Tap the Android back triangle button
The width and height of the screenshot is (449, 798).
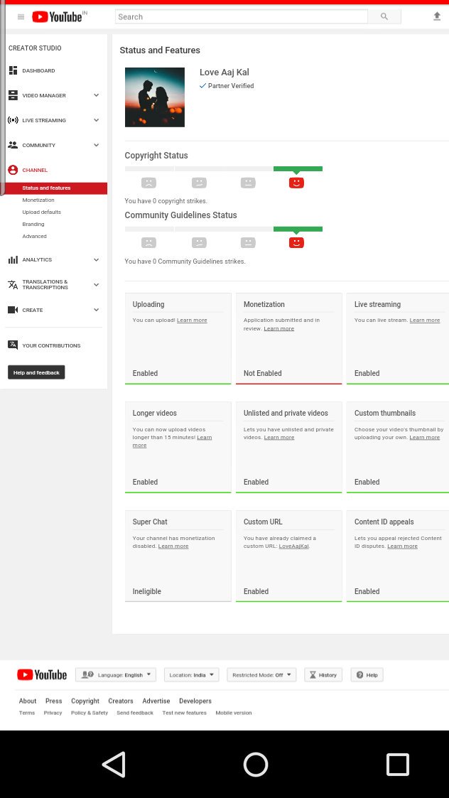tap(114, 765)
